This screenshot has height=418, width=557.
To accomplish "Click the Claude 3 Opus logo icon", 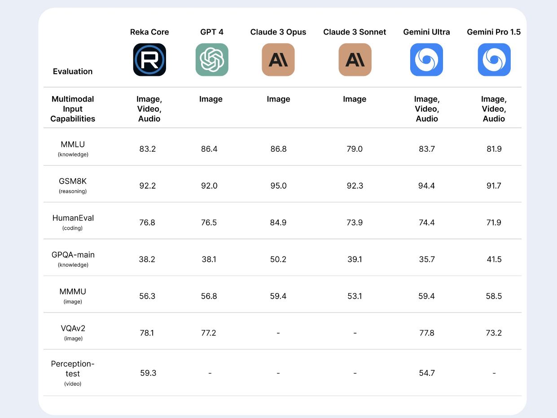I will pyautogui.click(x=278, y=60).
